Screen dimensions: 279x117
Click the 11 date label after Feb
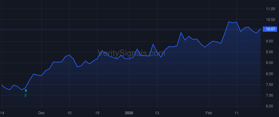tap(237, 113)
